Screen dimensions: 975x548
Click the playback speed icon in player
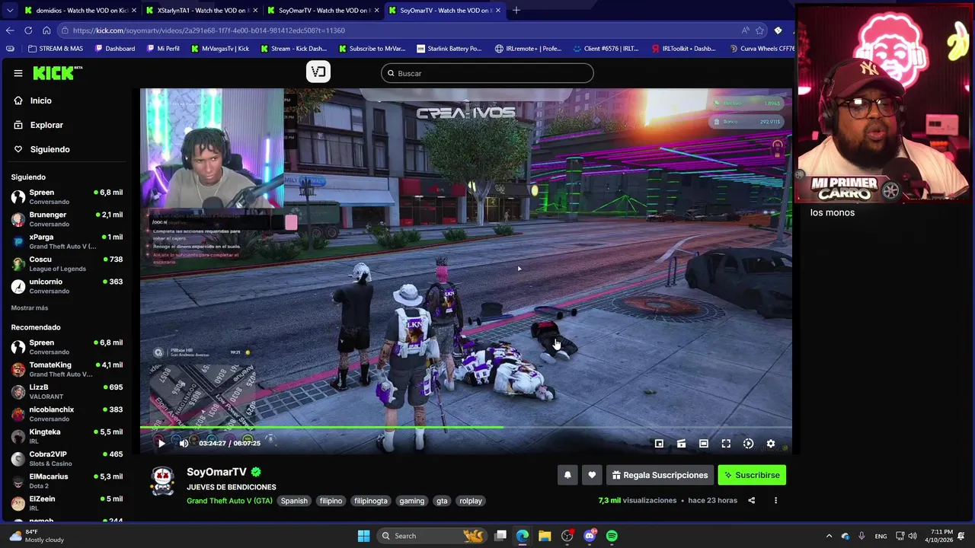click(748, 444)
